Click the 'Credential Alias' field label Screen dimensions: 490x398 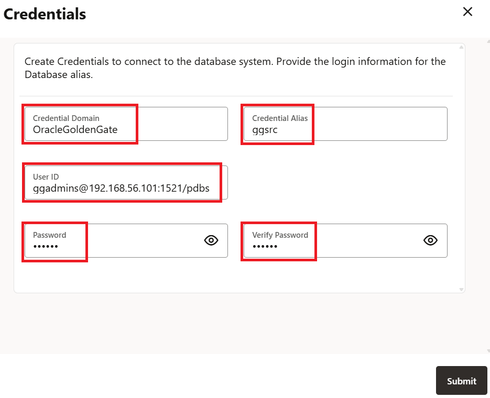pyautogui.click(x=280, y=118)
